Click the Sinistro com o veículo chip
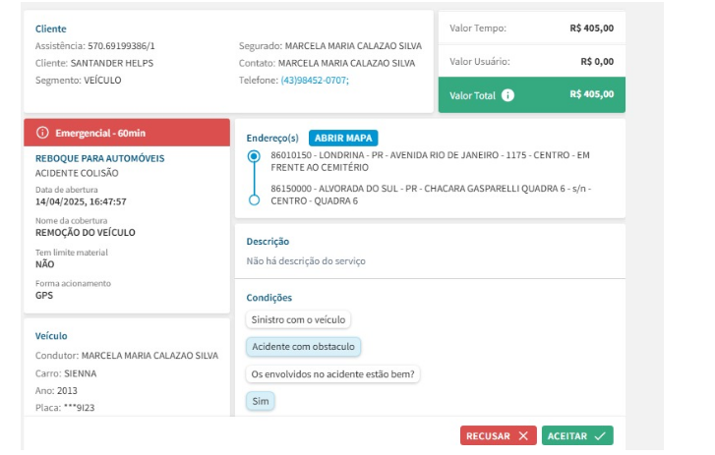This screenshot has height=455, width=715. tap(298, 319)
